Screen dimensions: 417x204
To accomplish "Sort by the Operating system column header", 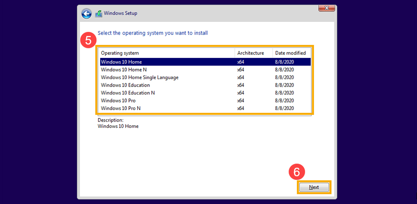I will click(167, 53).
